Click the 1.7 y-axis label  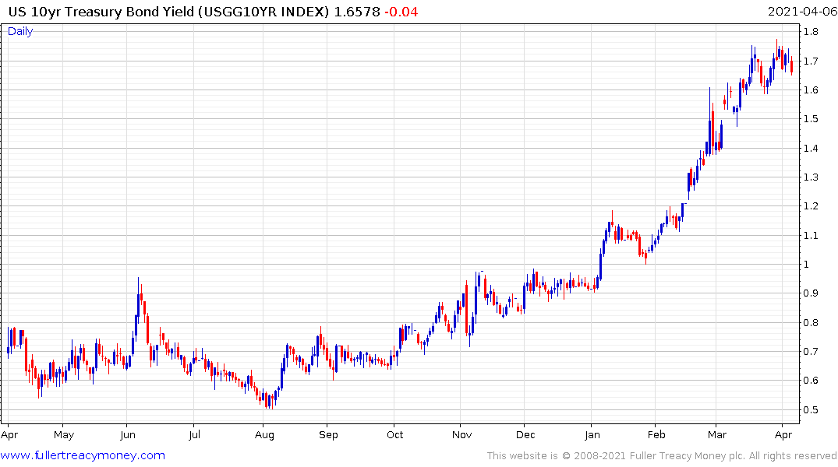[811, 61]
